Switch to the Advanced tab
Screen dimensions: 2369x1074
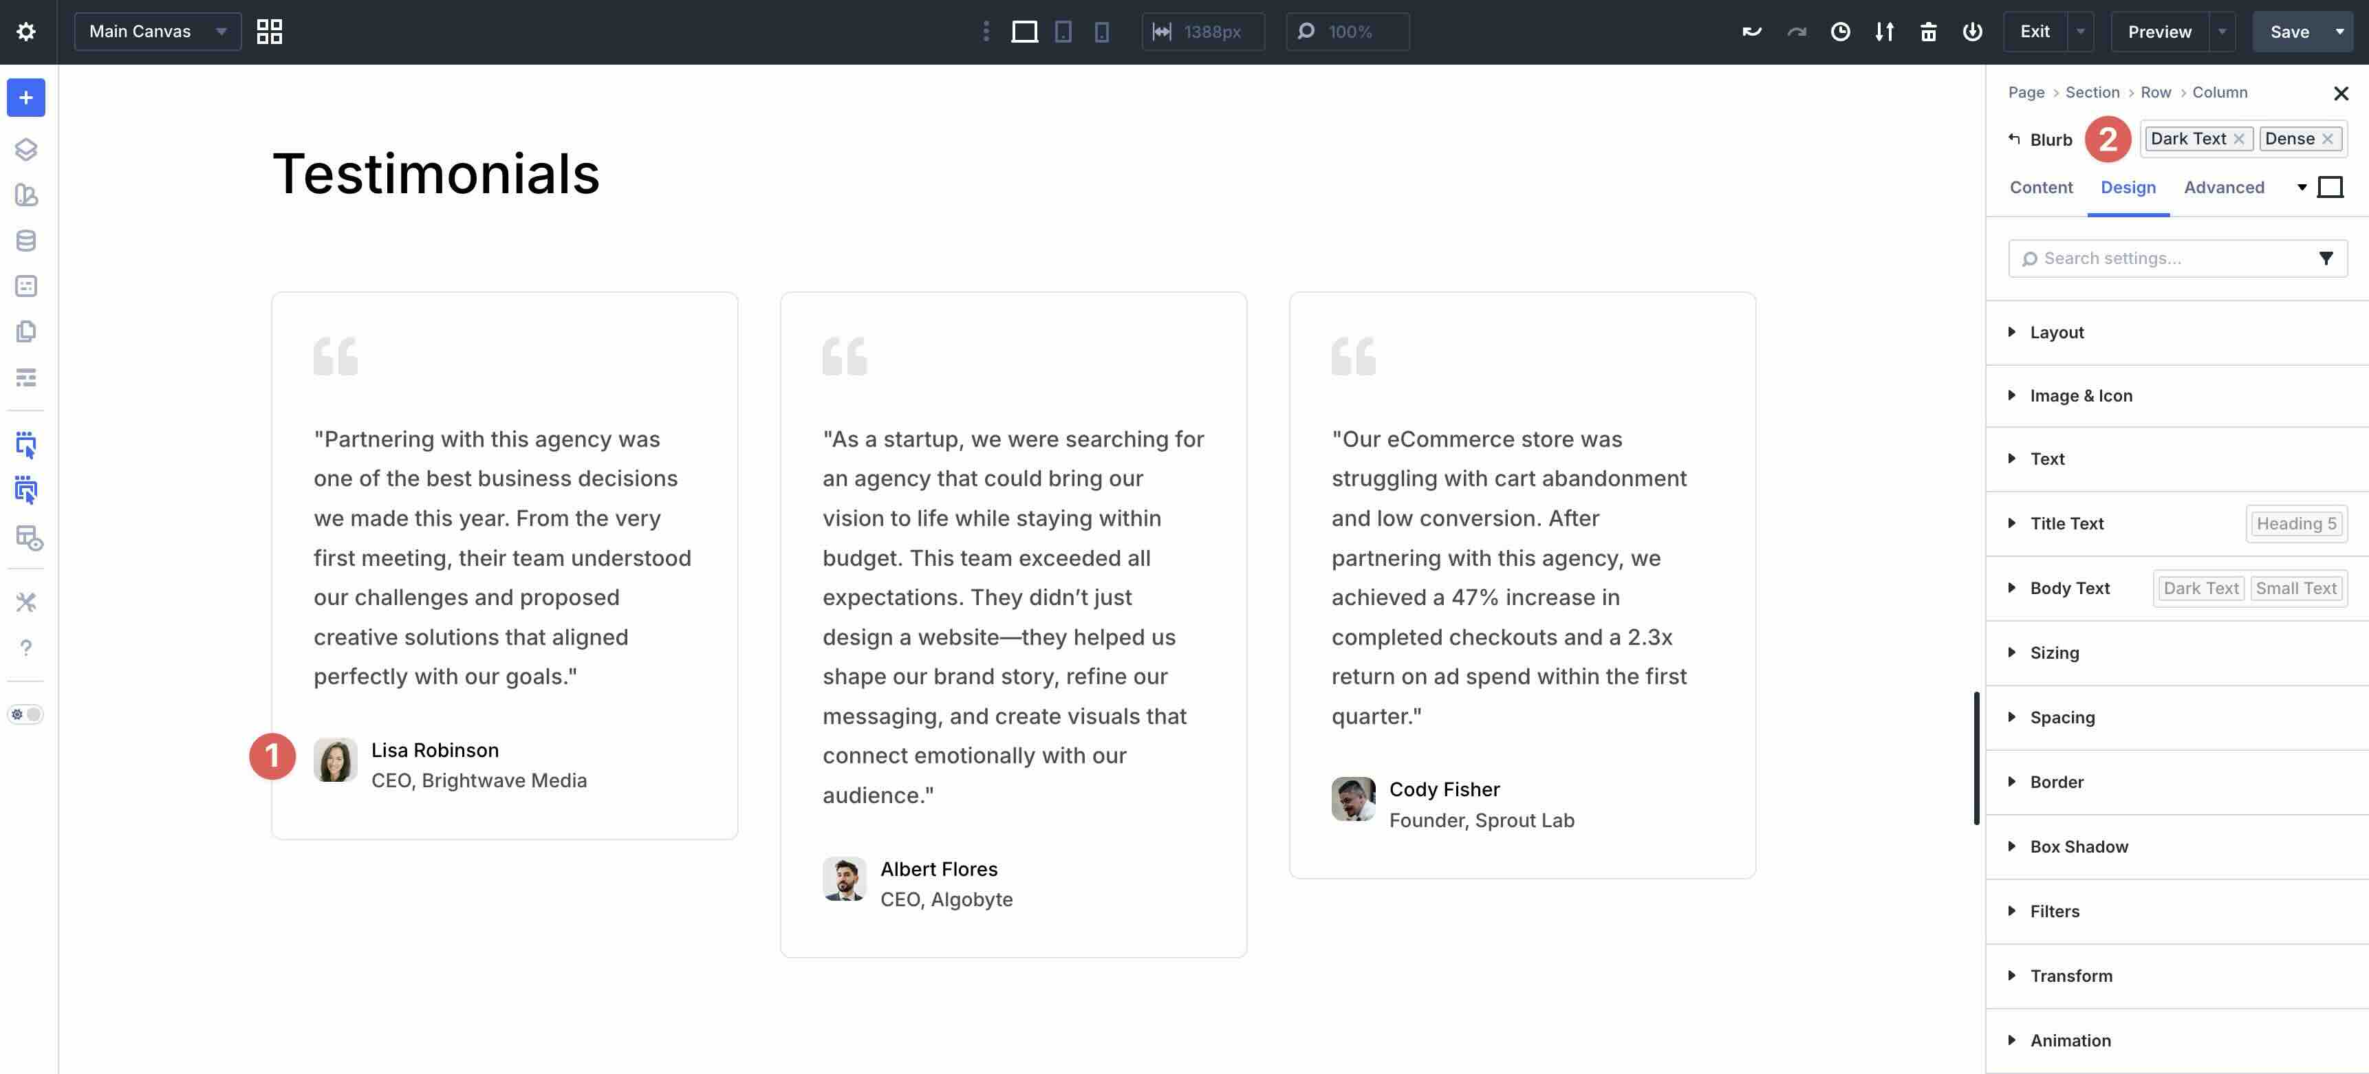pyautogui.click(x=2224, y=188)
